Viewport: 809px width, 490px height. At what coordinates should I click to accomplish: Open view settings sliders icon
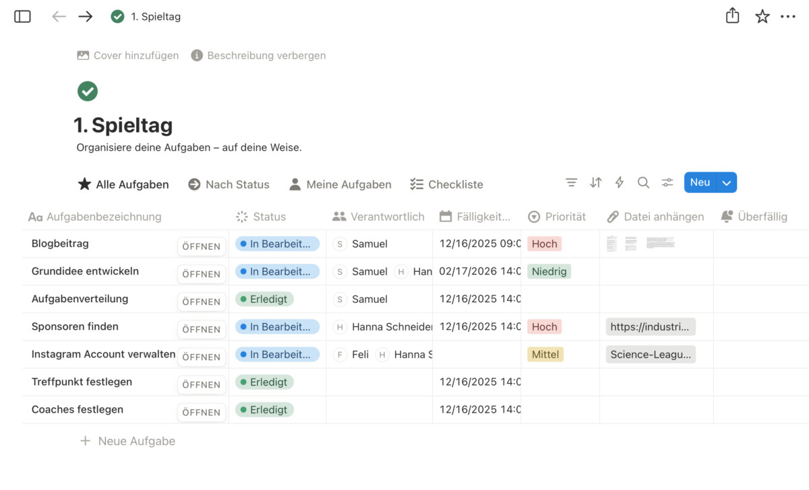click(x=667, y=182)
